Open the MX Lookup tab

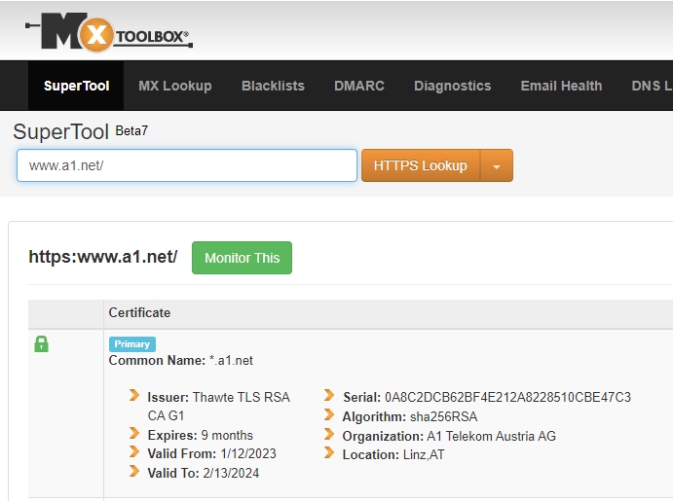[x=175, y=86]
